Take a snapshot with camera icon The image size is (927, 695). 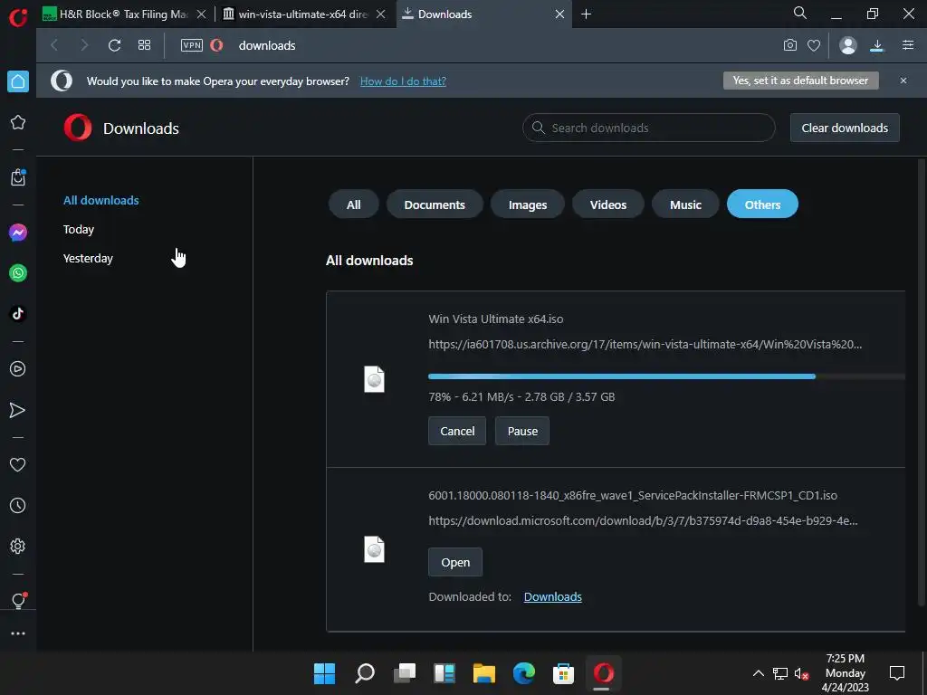tap(789, 45)
